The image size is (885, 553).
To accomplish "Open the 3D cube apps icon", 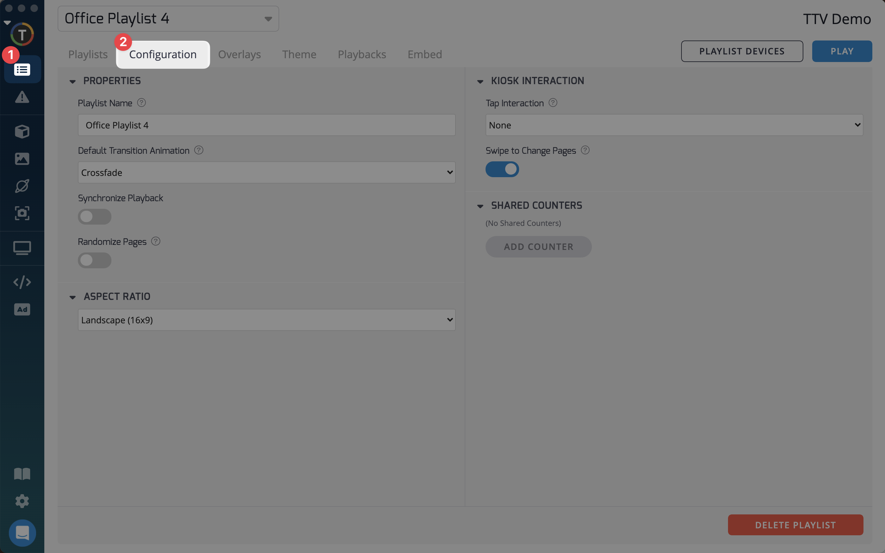I will coord(22,131).
